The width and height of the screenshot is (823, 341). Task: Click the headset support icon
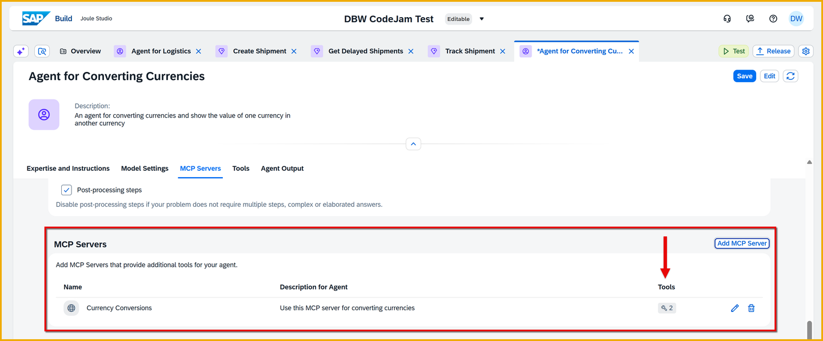[727, 19]
